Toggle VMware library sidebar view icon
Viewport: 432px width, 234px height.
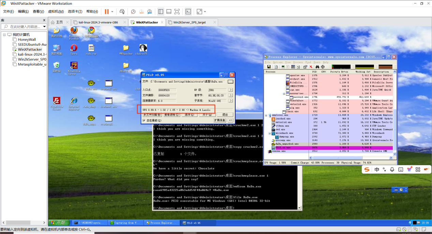161,12
